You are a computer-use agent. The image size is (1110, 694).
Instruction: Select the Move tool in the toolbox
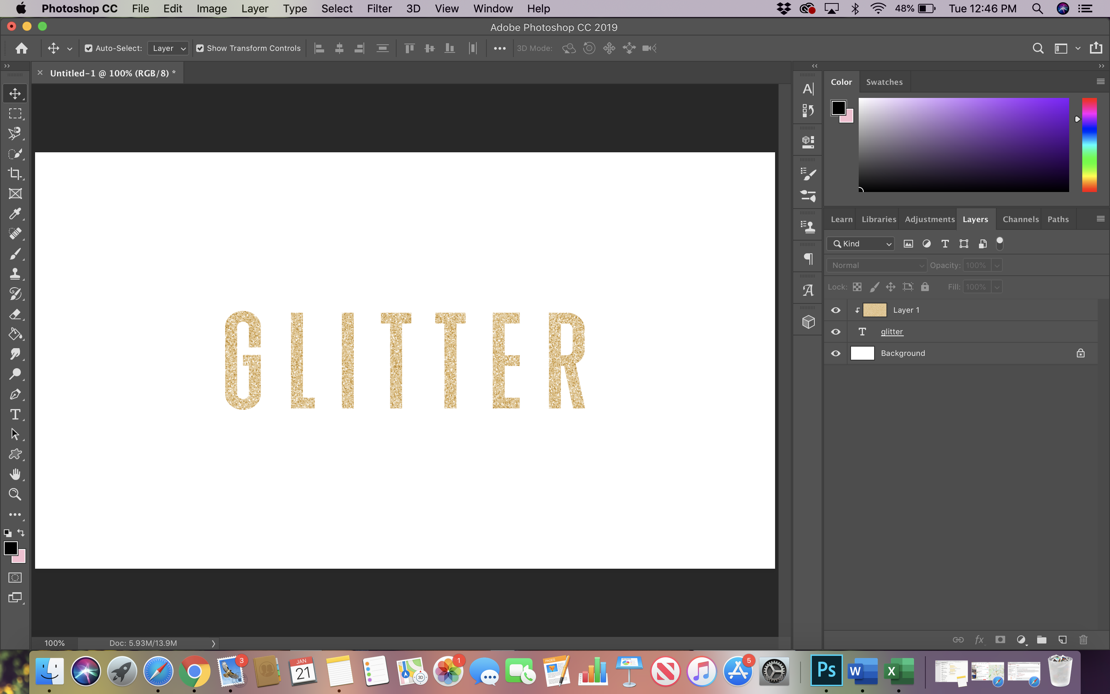(15, 94)
